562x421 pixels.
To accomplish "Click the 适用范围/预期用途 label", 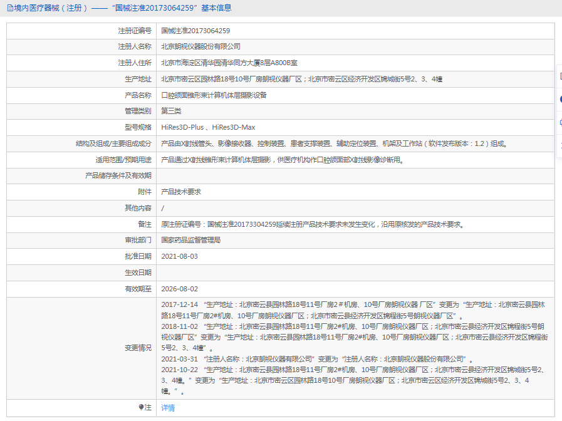I will pyautogui.click(x=123, y=160).
